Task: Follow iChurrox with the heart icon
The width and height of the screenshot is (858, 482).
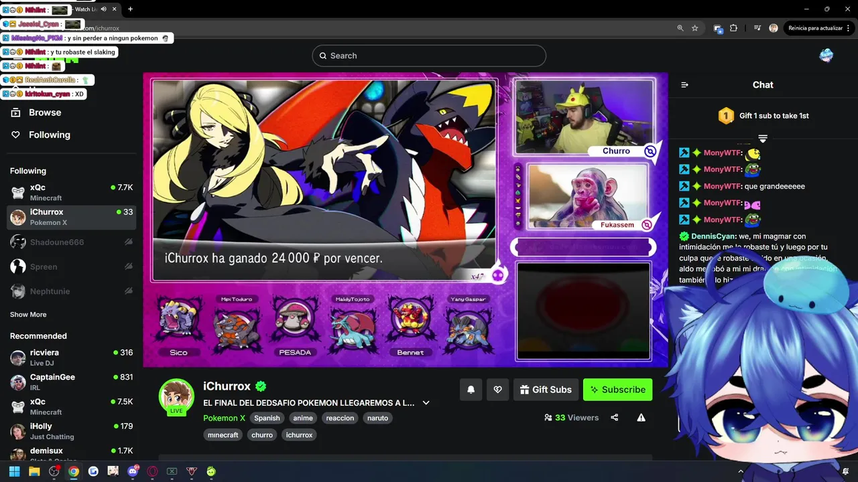Action: (497, 390)
